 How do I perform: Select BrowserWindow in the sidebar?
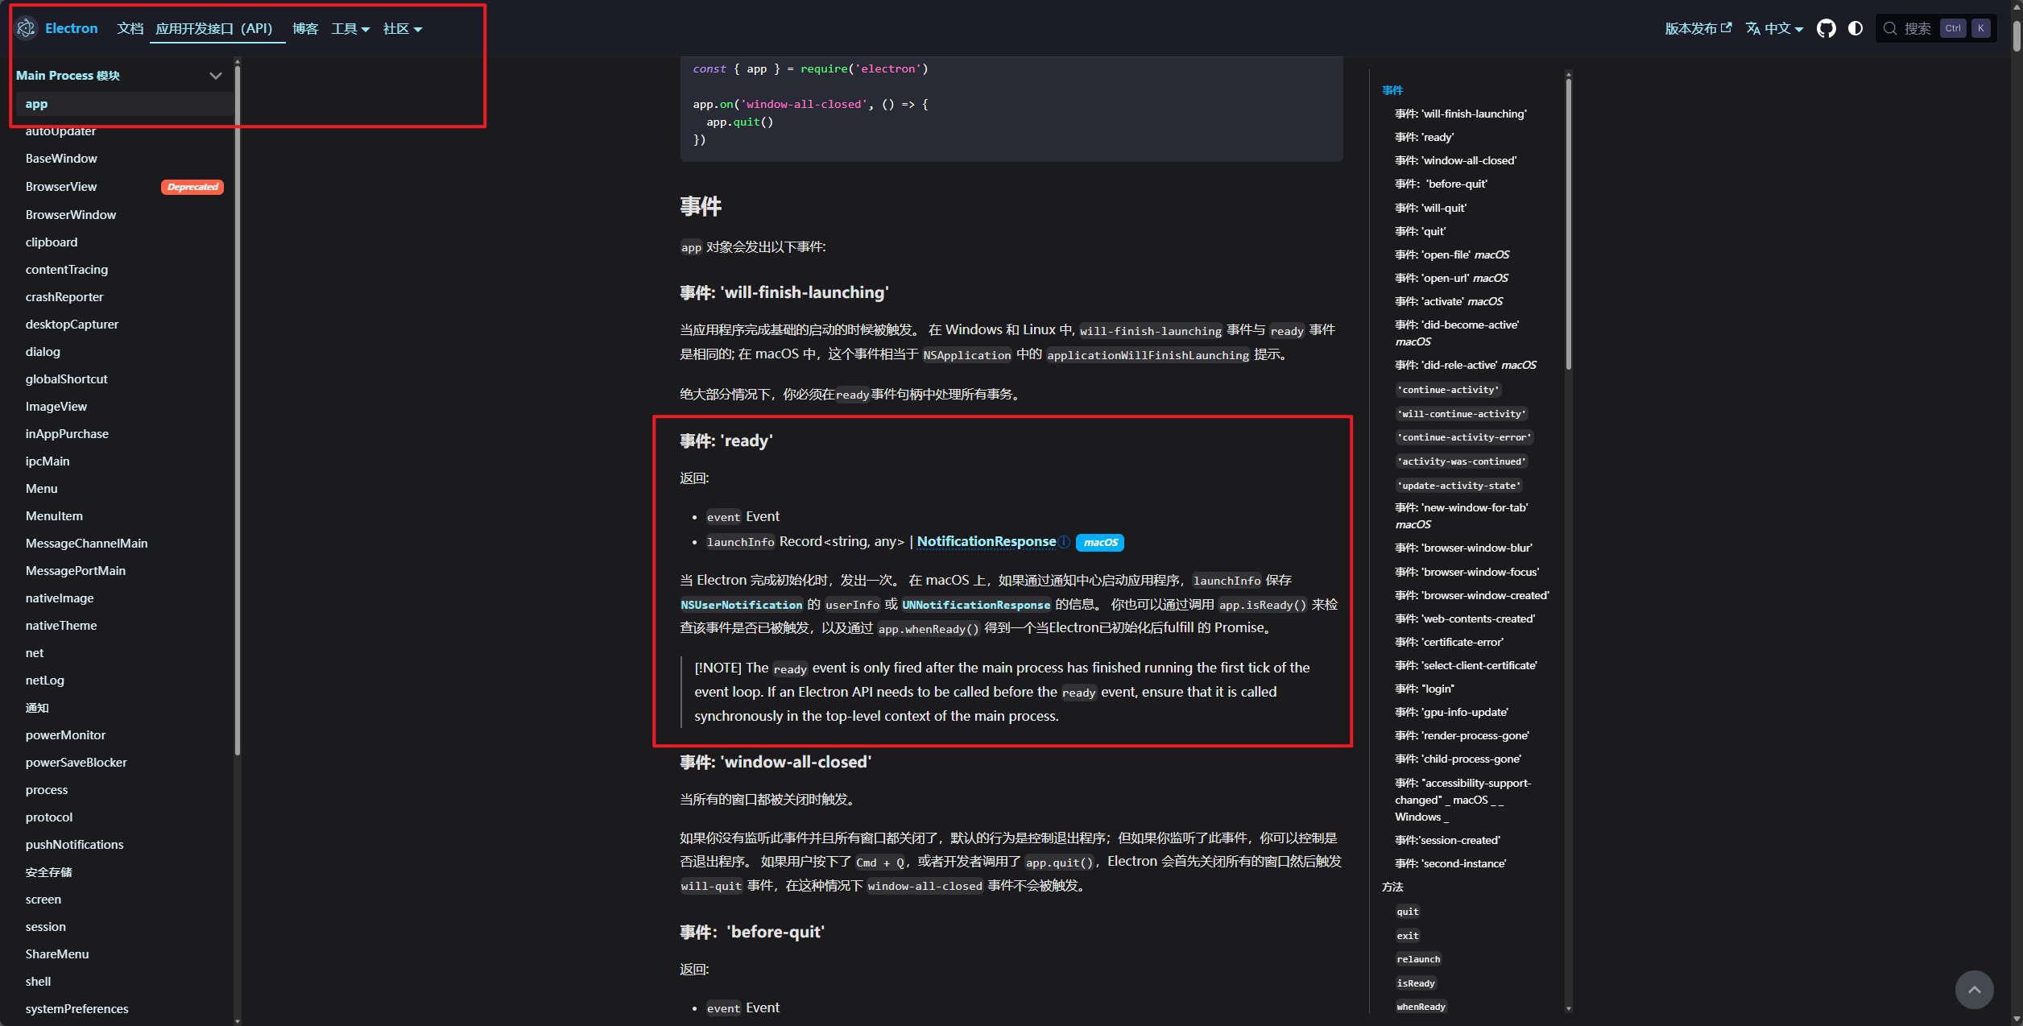(71, 215)
